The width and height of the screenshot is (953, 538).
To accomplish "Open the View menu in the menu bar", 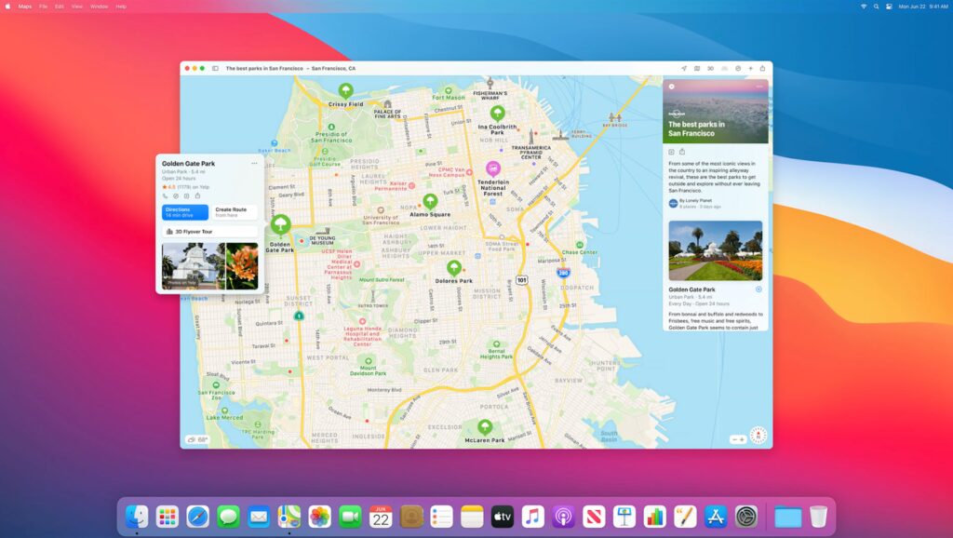I will pos(76,7).
